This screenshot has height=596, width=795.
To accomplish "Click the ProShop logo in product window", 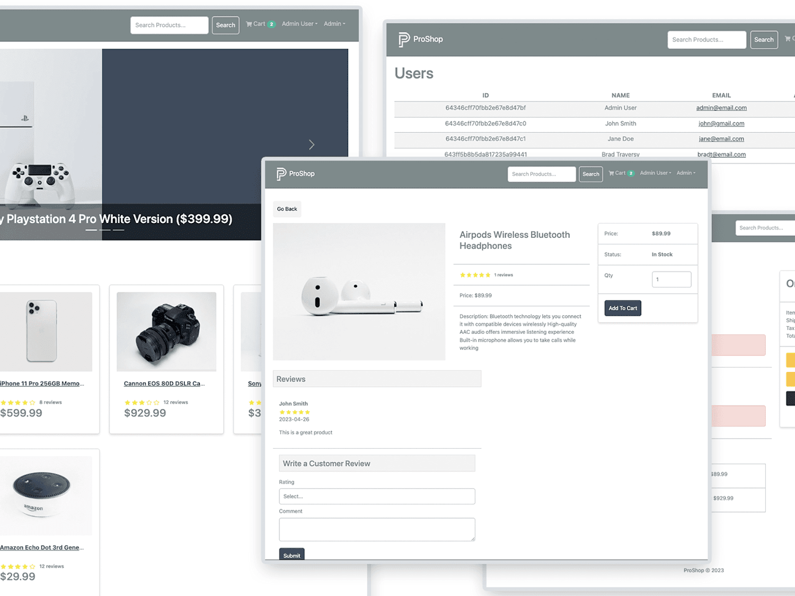I will [x=295, y=174].
